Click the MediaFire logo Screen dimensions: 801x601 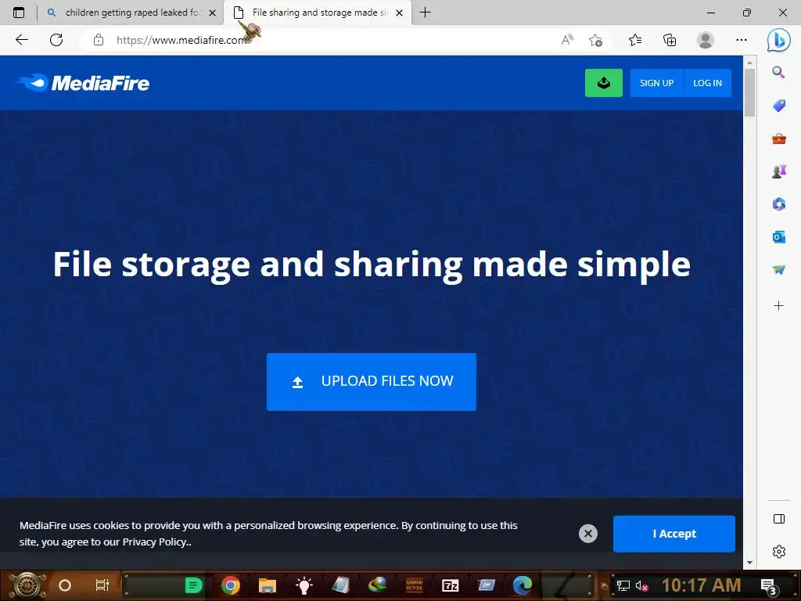[x=83, y=83]
